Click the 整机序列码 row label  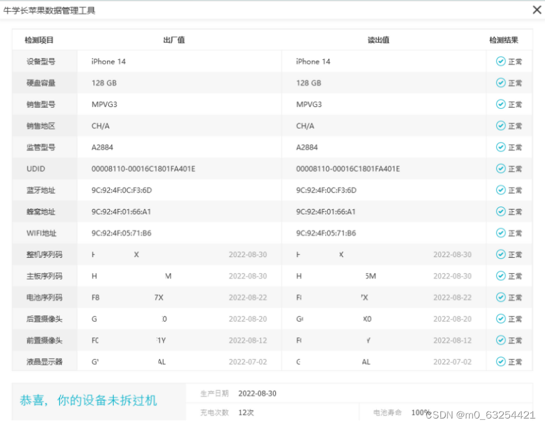pos(44,255)
